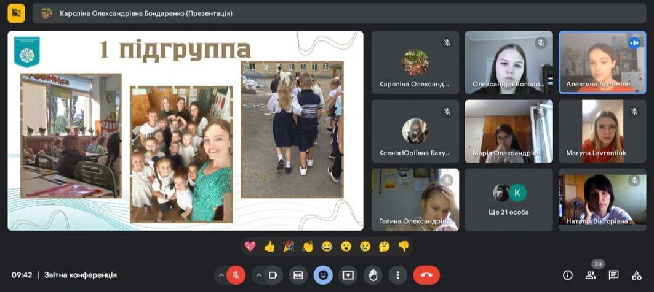Select Наталія Вікторівна video tile

(602, 199)
